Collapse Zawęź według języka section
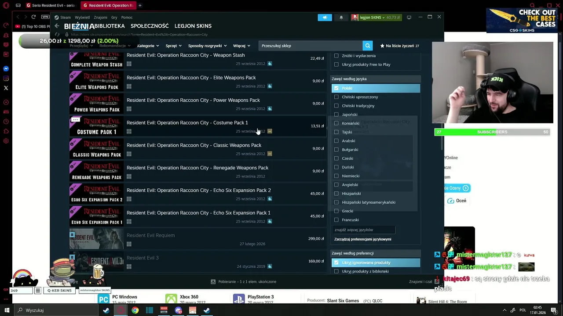The width and height of the screenshot is (563, 316). pyautogui.click(x=376, y=79)
